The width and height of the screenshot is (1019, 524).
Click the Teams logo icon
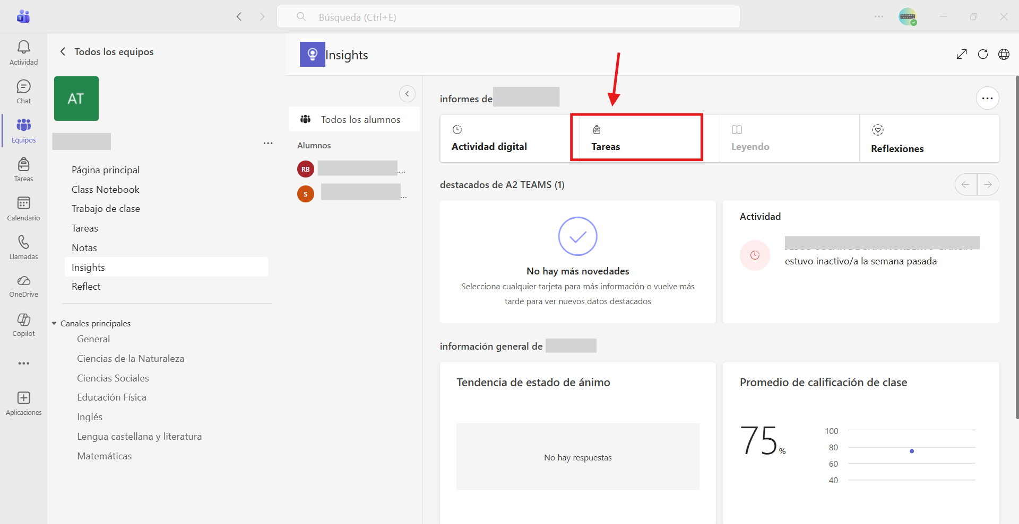23,16
